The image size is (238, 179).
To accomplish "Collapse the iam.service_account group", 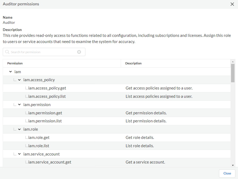I will coord(19,154).
